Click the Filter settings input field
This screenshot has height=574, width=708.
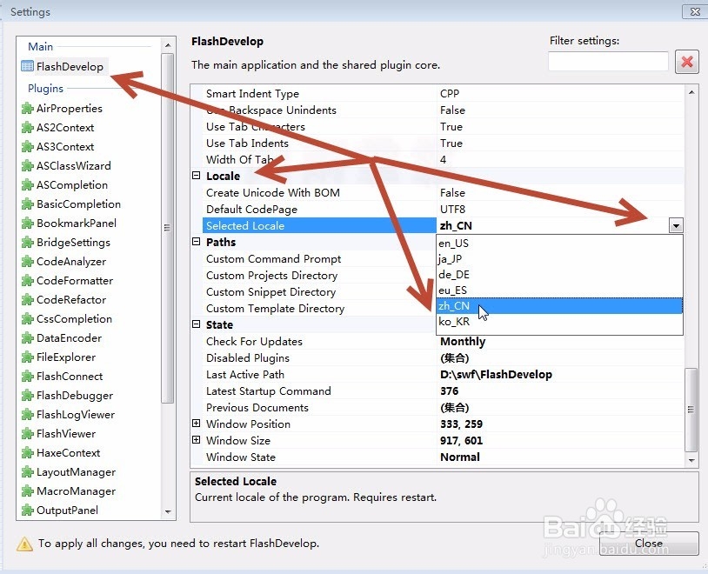tap(608, 62)
